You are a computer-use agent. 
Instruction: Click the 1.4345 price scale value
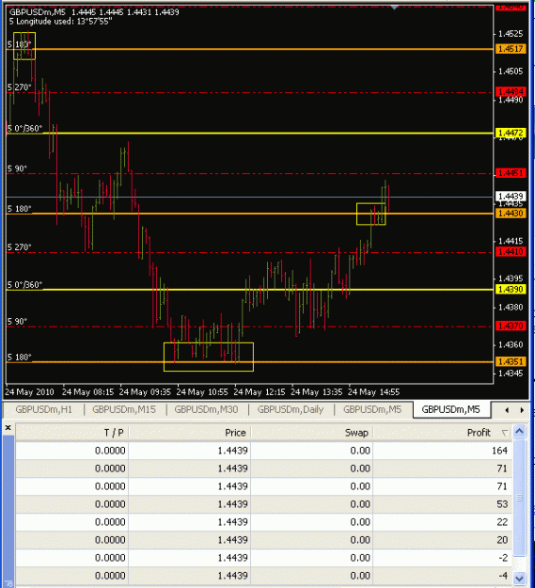click(x=511, y=373)
